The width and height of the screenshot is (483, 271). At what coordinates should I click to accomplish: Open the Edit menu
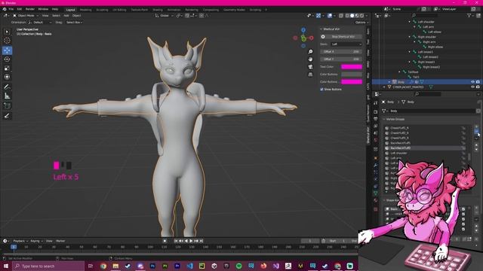click(x=20, y=9)
